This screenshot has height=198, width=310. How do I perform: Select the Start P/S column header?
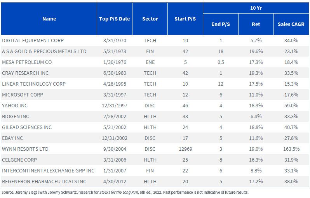pyautogui.click(x=185, y=19)
